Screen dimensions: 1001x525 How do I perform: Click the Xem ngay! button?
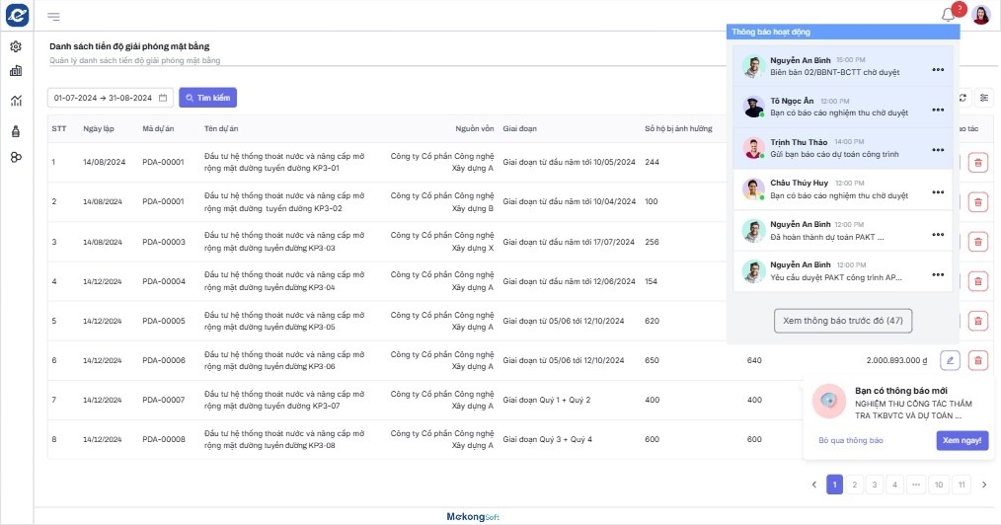tap(962, 441)
